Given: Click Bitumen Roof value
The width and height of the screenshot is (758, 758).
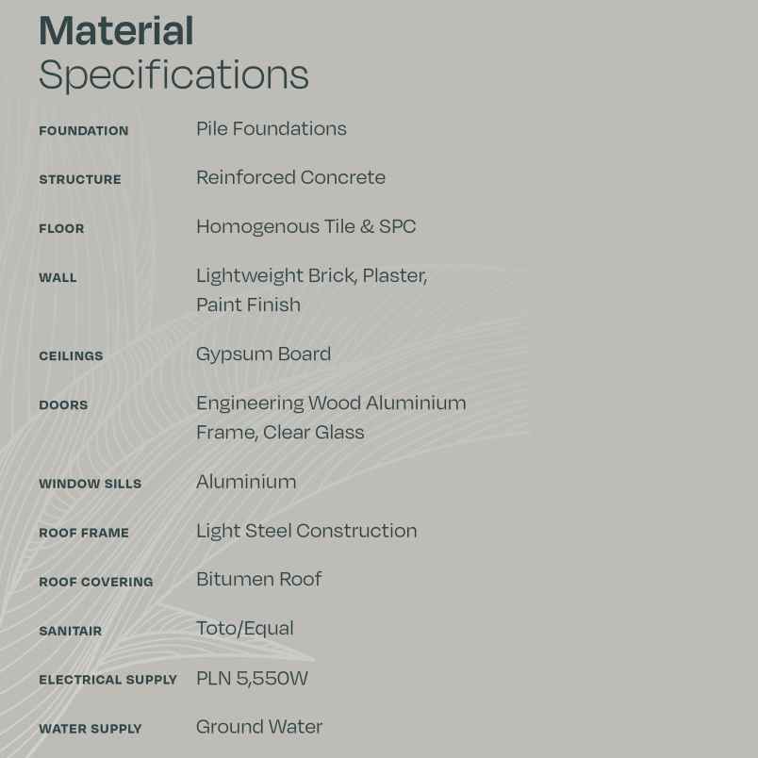Looking at the screenshot, I should point(258,579).
